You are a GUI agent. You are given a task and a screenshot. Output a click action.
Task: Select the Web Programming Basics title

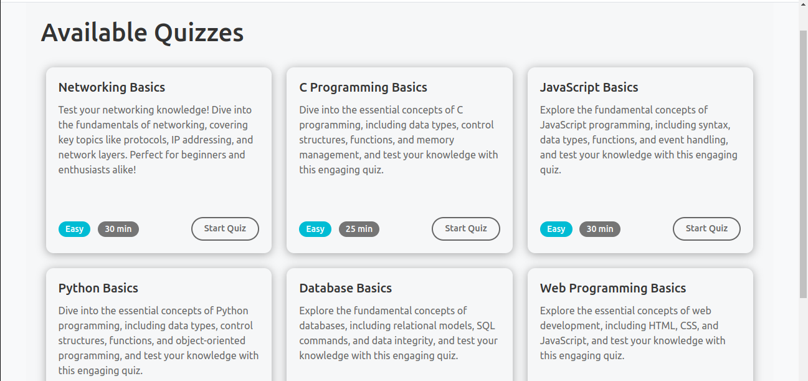612,288
